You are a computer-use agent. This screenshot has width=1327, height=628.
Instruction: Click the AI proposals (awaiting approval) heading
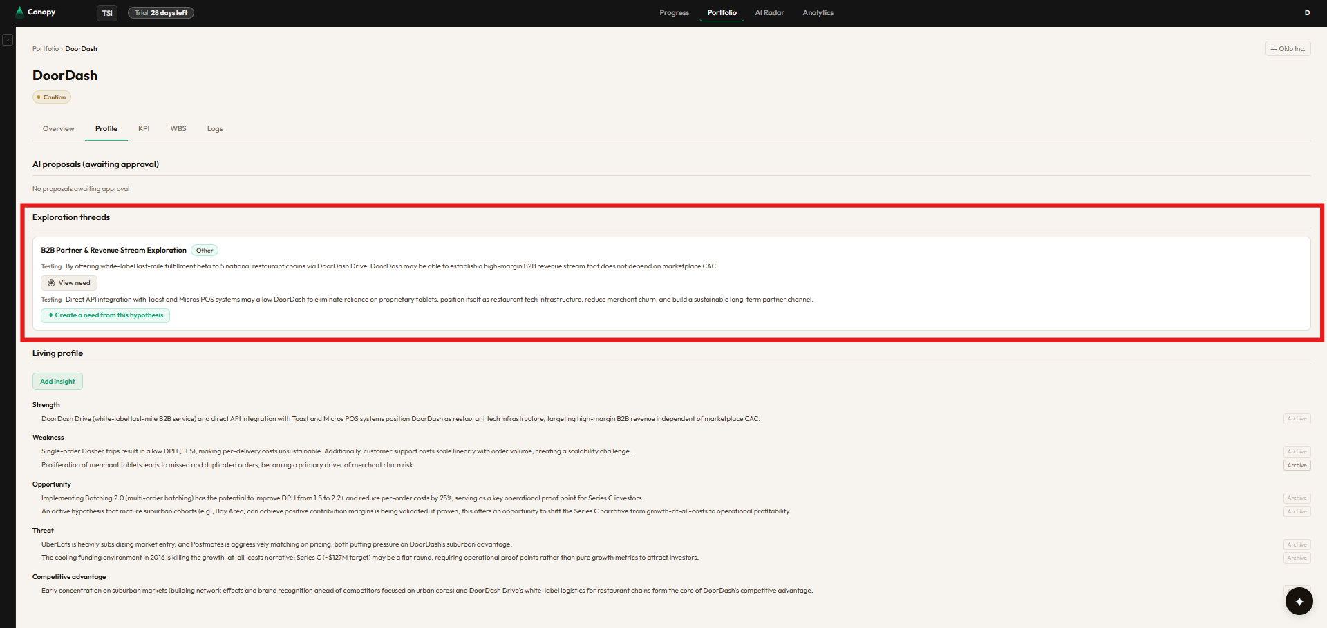[x=95, y=164]
